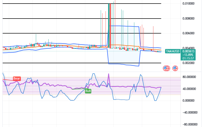Screen dimensions: 204x127
Task: Click the TAMAUSD symbol price label
Action: point(172,51)
